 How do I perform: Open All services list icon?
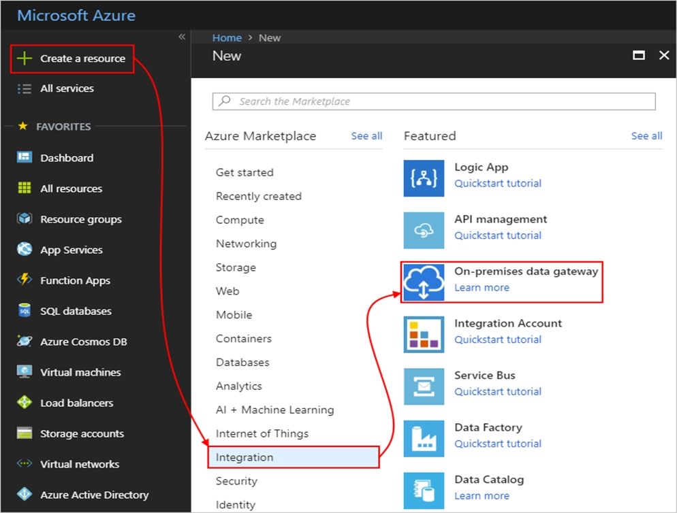(x=25, y=89)
